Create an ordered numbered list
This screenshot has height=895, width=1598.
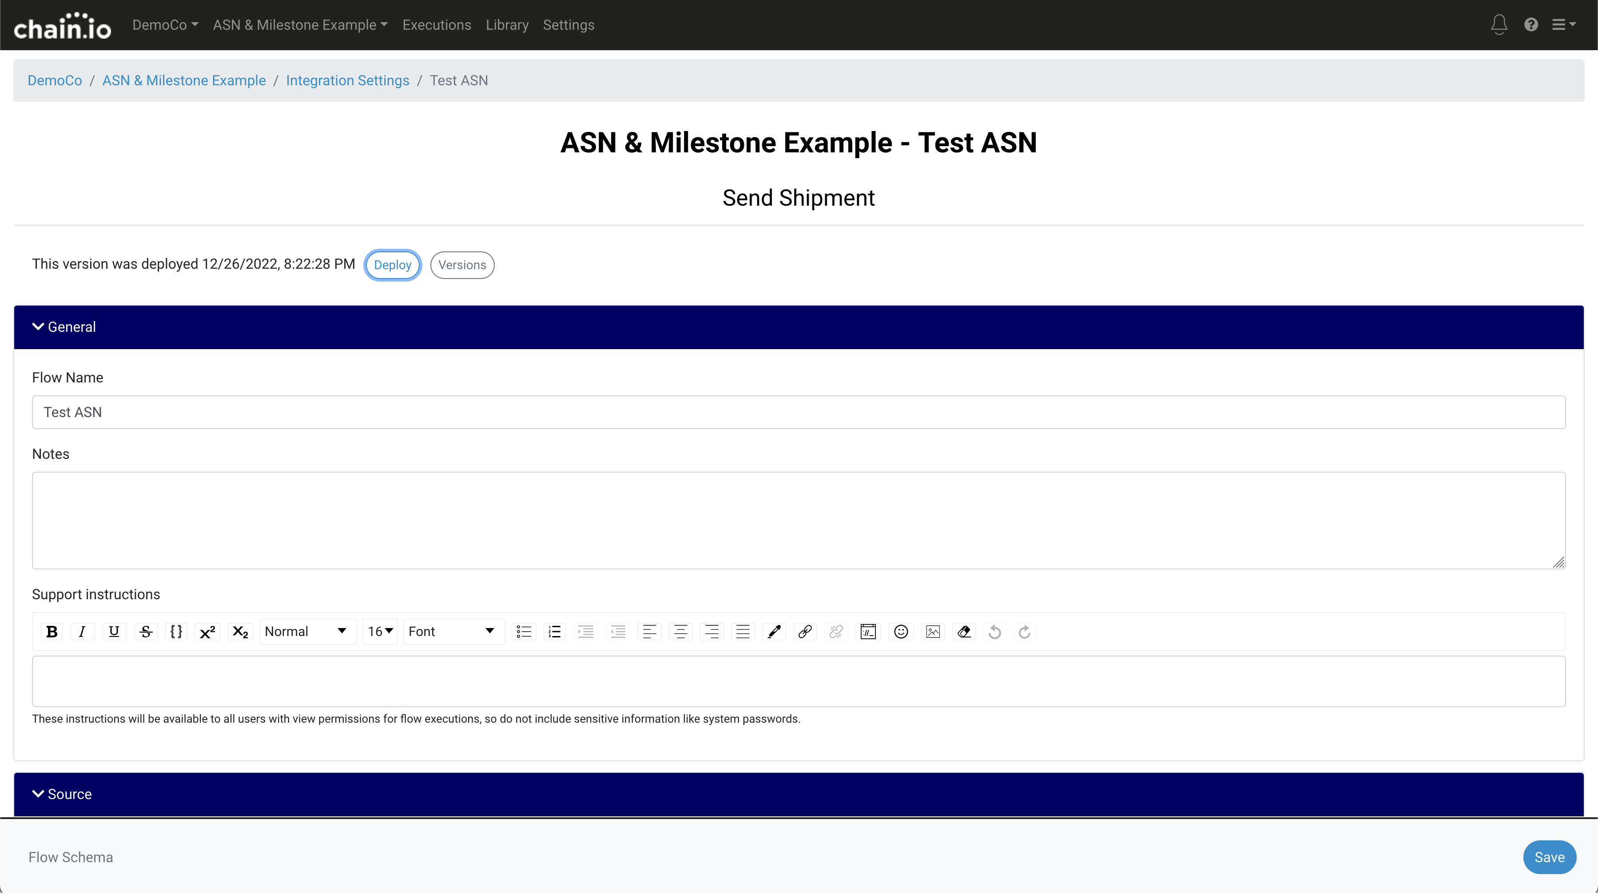[555, 632]
